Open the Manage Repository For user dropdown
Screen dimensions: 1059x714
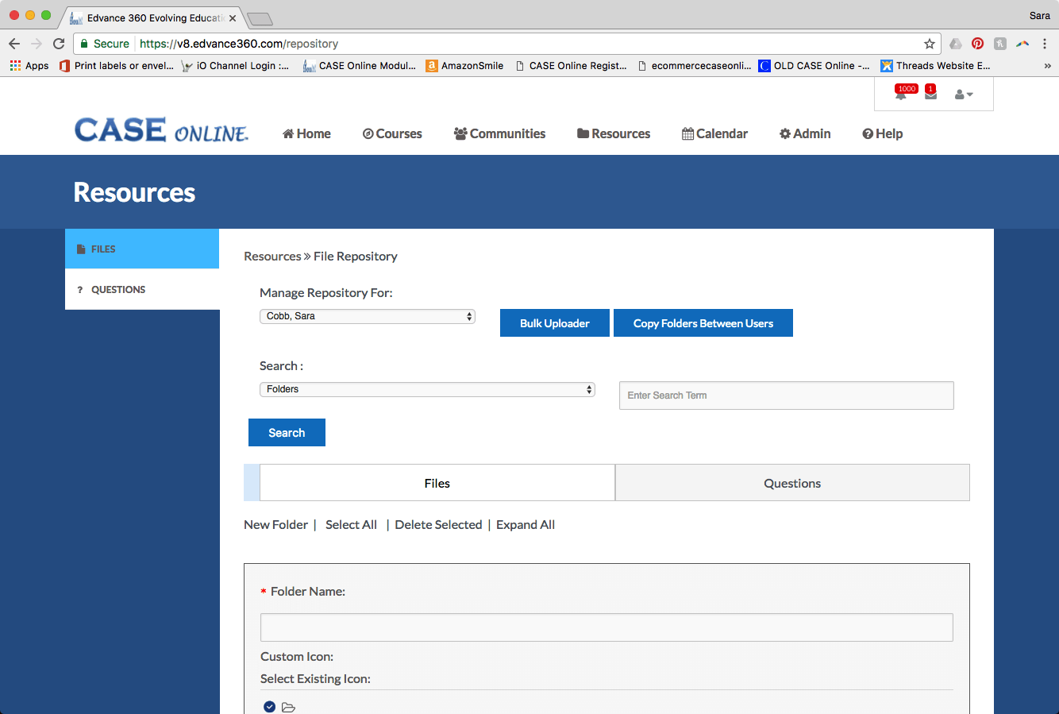[x=368, y=316]
